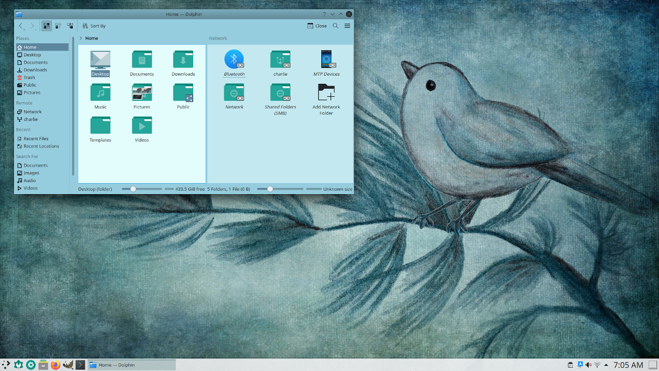Open the hamburger menu in Dolphin
Screen dimensions: 659x371
point(347,26)
